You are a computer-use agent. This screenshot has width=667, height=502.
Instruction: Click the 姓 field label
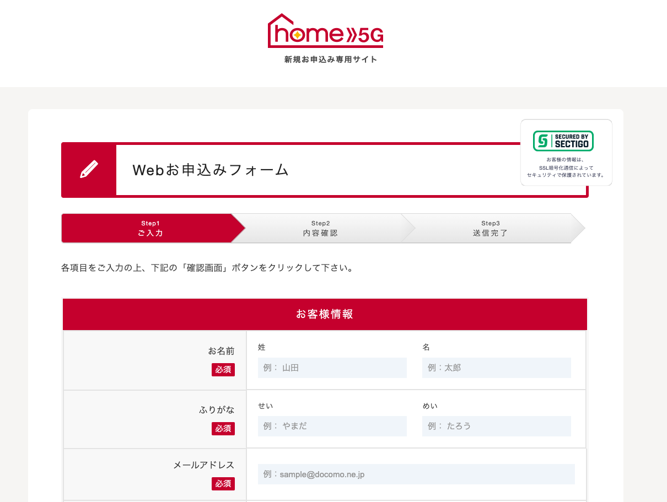point(262,347)
